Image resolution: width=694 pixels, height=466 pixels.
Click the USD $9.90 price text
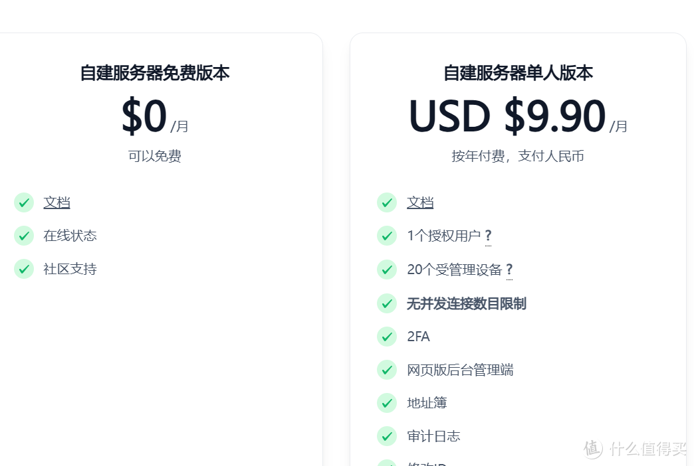click(x=507, y=116)
